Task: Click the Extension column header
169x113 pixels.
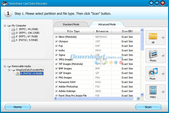Action: click(x=102, y=31)
